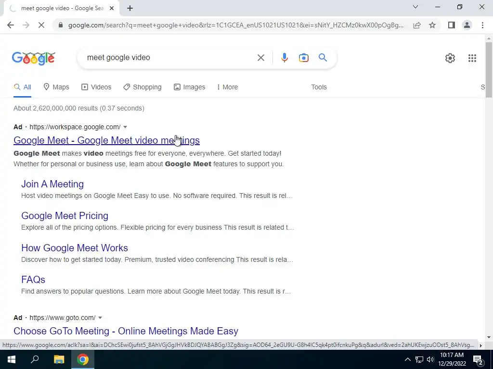Switch to the Maps tab
Image resolution: width=493 pixels, height=369 pixels.
point(56,87)
